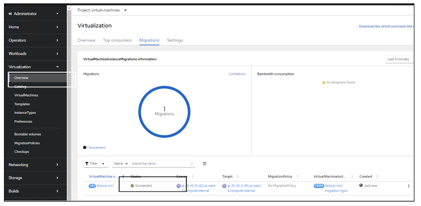The height and width of the screenshot is (206, 421).
Task: Sort by the MigrationPolicy column icon
Action: pyautogui.click(x=298, y=177)
